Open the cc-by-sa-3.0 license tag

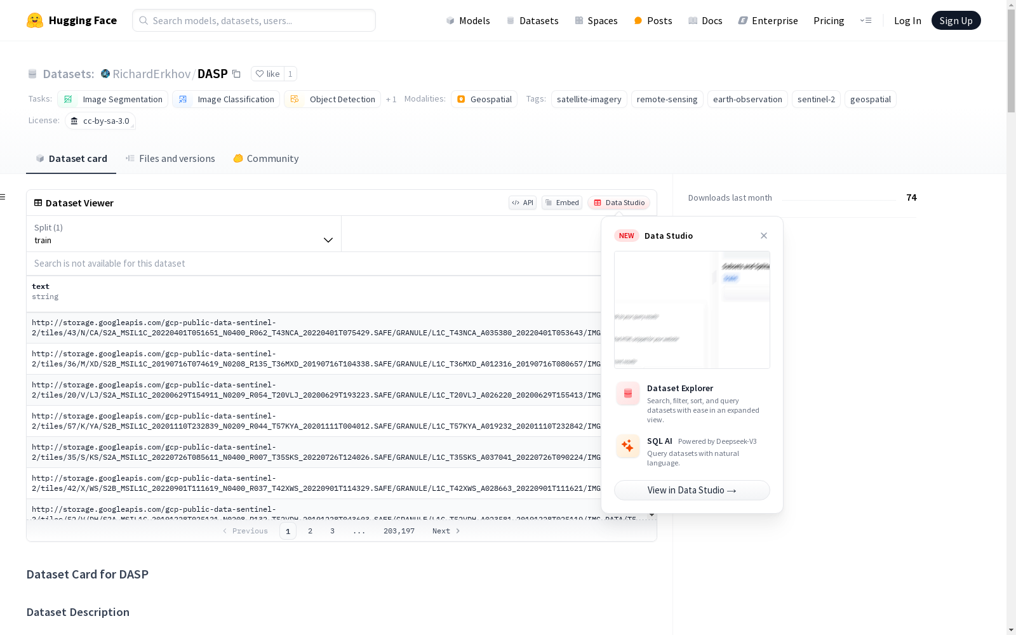100,121
